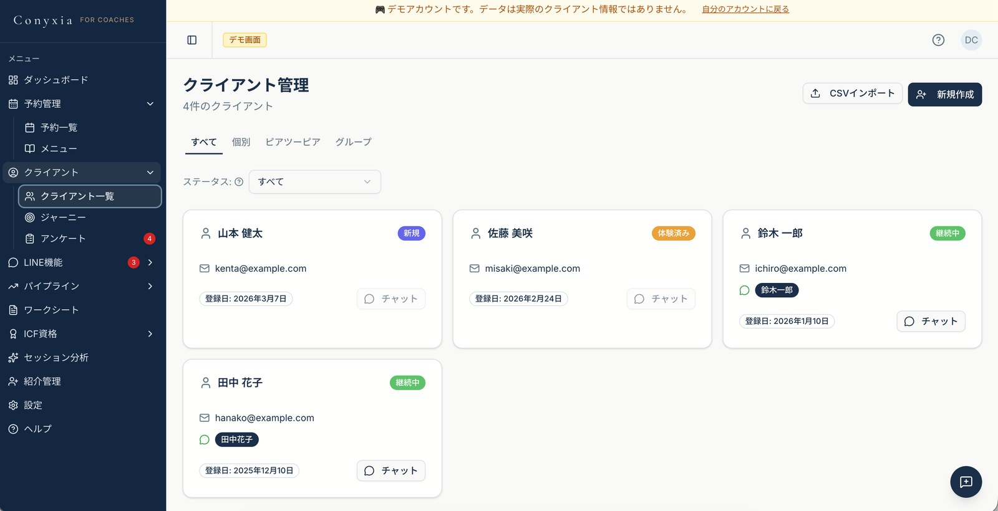Click the green LINE icon on 鈴木 一郎 card
The height and width of the screenshot is (511, 998).
click(x=744, y=290)
